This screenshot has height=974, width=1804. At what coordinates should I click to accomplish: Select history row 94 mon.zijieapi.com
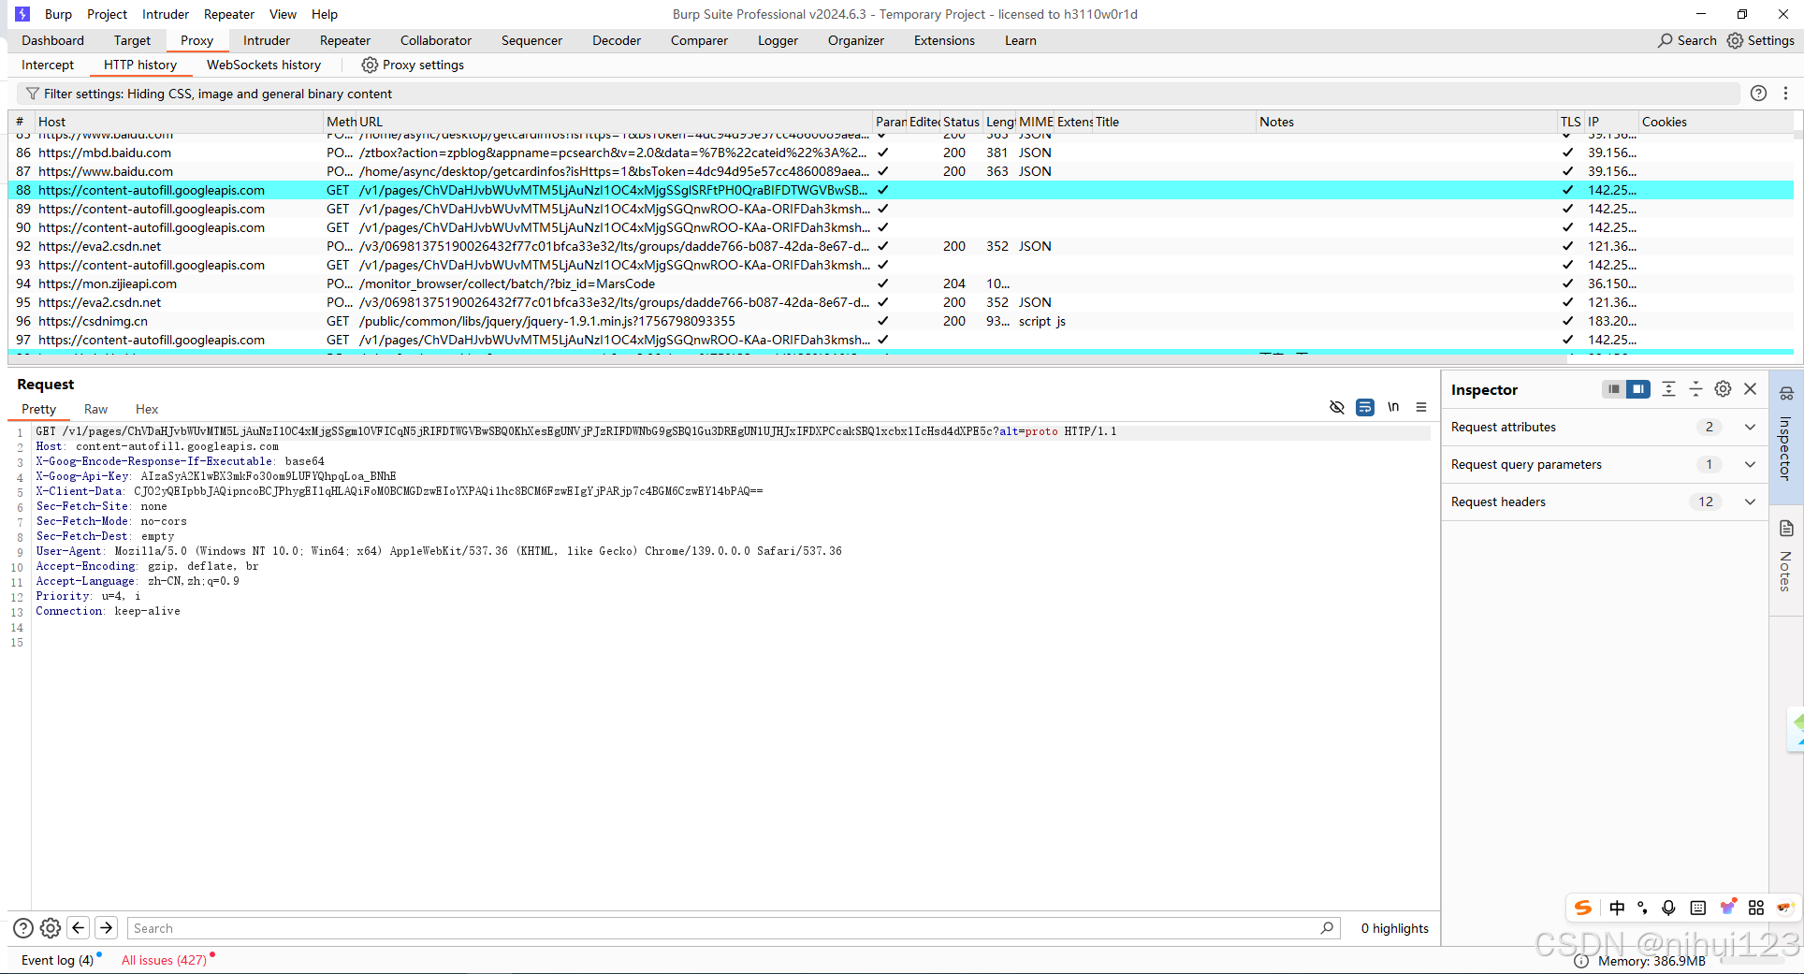point(900,283)
